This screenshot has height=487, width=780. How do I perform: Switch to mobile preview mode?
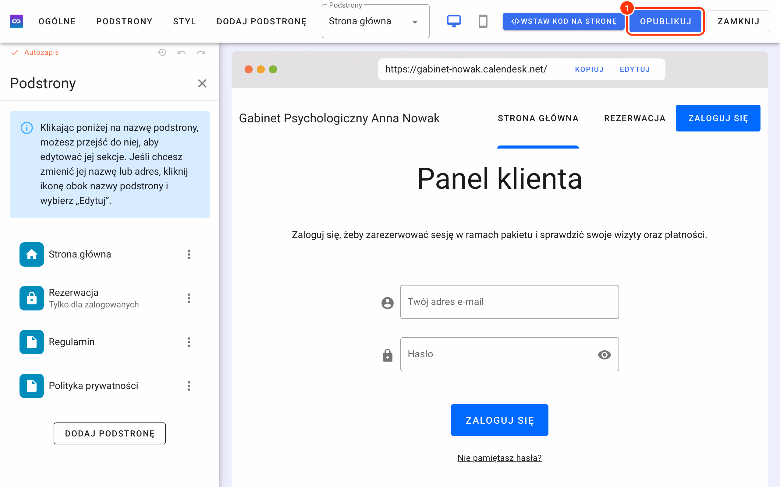(x=483, y=21)
